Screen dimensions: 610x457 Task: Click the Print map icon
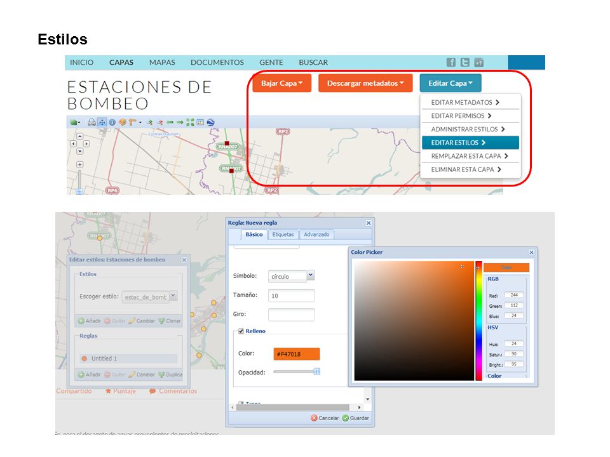pyautogui.click(x=91, y=123)
